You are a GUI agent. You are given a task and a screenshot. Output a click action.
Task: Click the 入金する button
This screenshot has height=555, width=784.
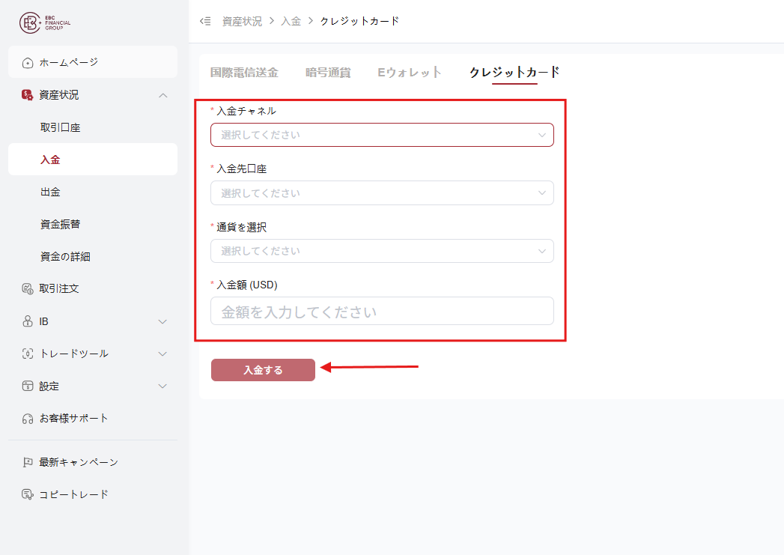coord(263,370)
